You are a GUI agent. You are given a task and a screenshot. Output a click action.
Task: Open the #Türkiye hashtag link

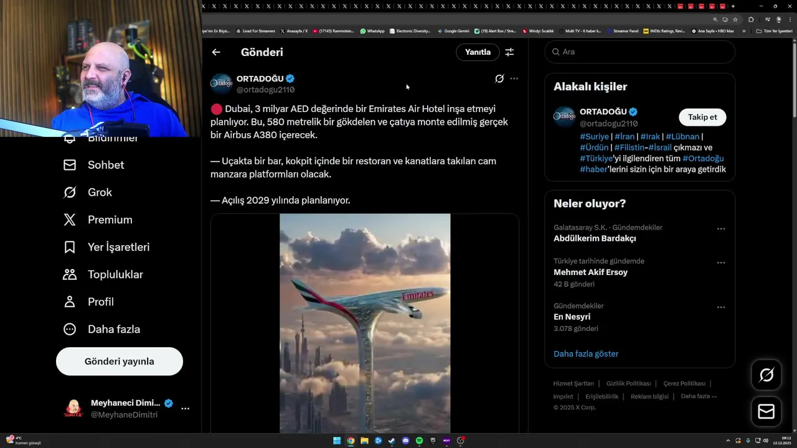(x=596, y=158)
